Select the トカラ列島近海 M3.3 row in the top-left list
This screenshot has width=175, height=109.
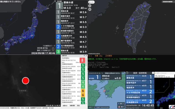tap(72, 27)
